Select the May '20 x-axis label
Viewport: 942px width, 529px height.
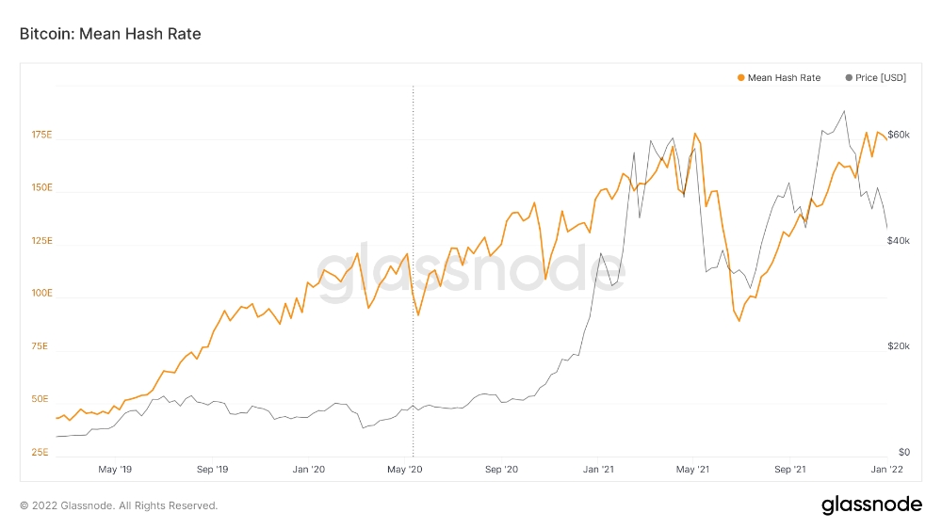[404, 469]
